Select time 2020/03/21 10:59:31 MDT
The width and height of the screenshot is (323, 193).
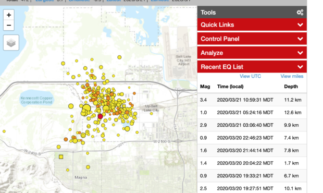coord(245,100)
